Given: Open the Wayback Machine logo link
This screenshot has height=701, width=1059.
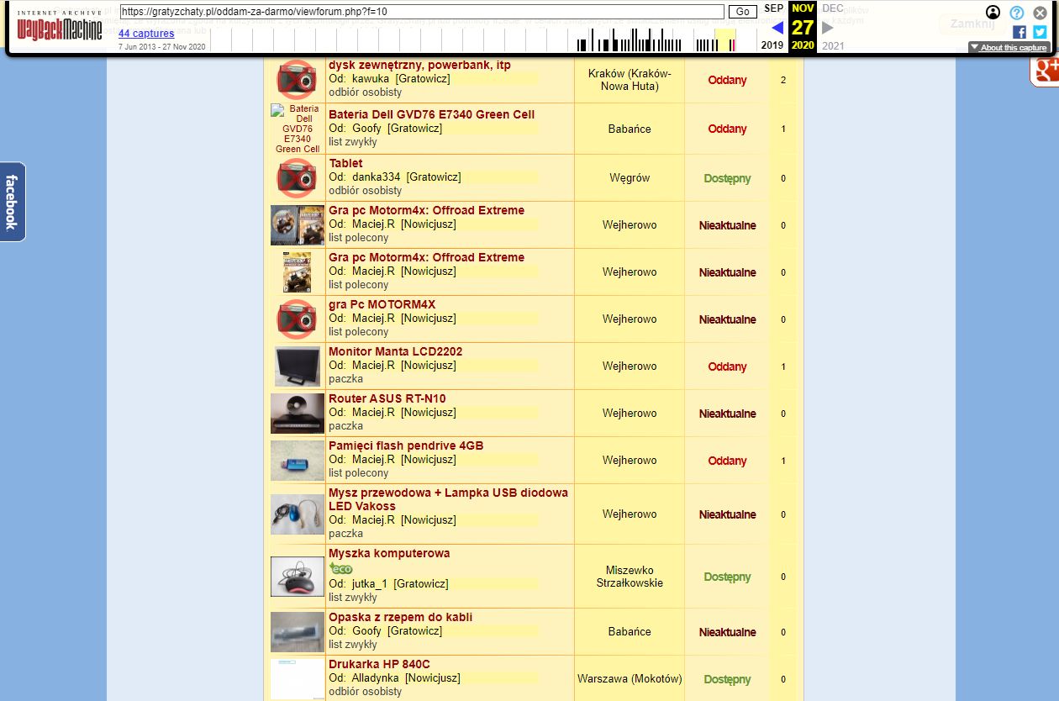Looking at the screenshot, I should pyautogui.click(x=60, y=26).
